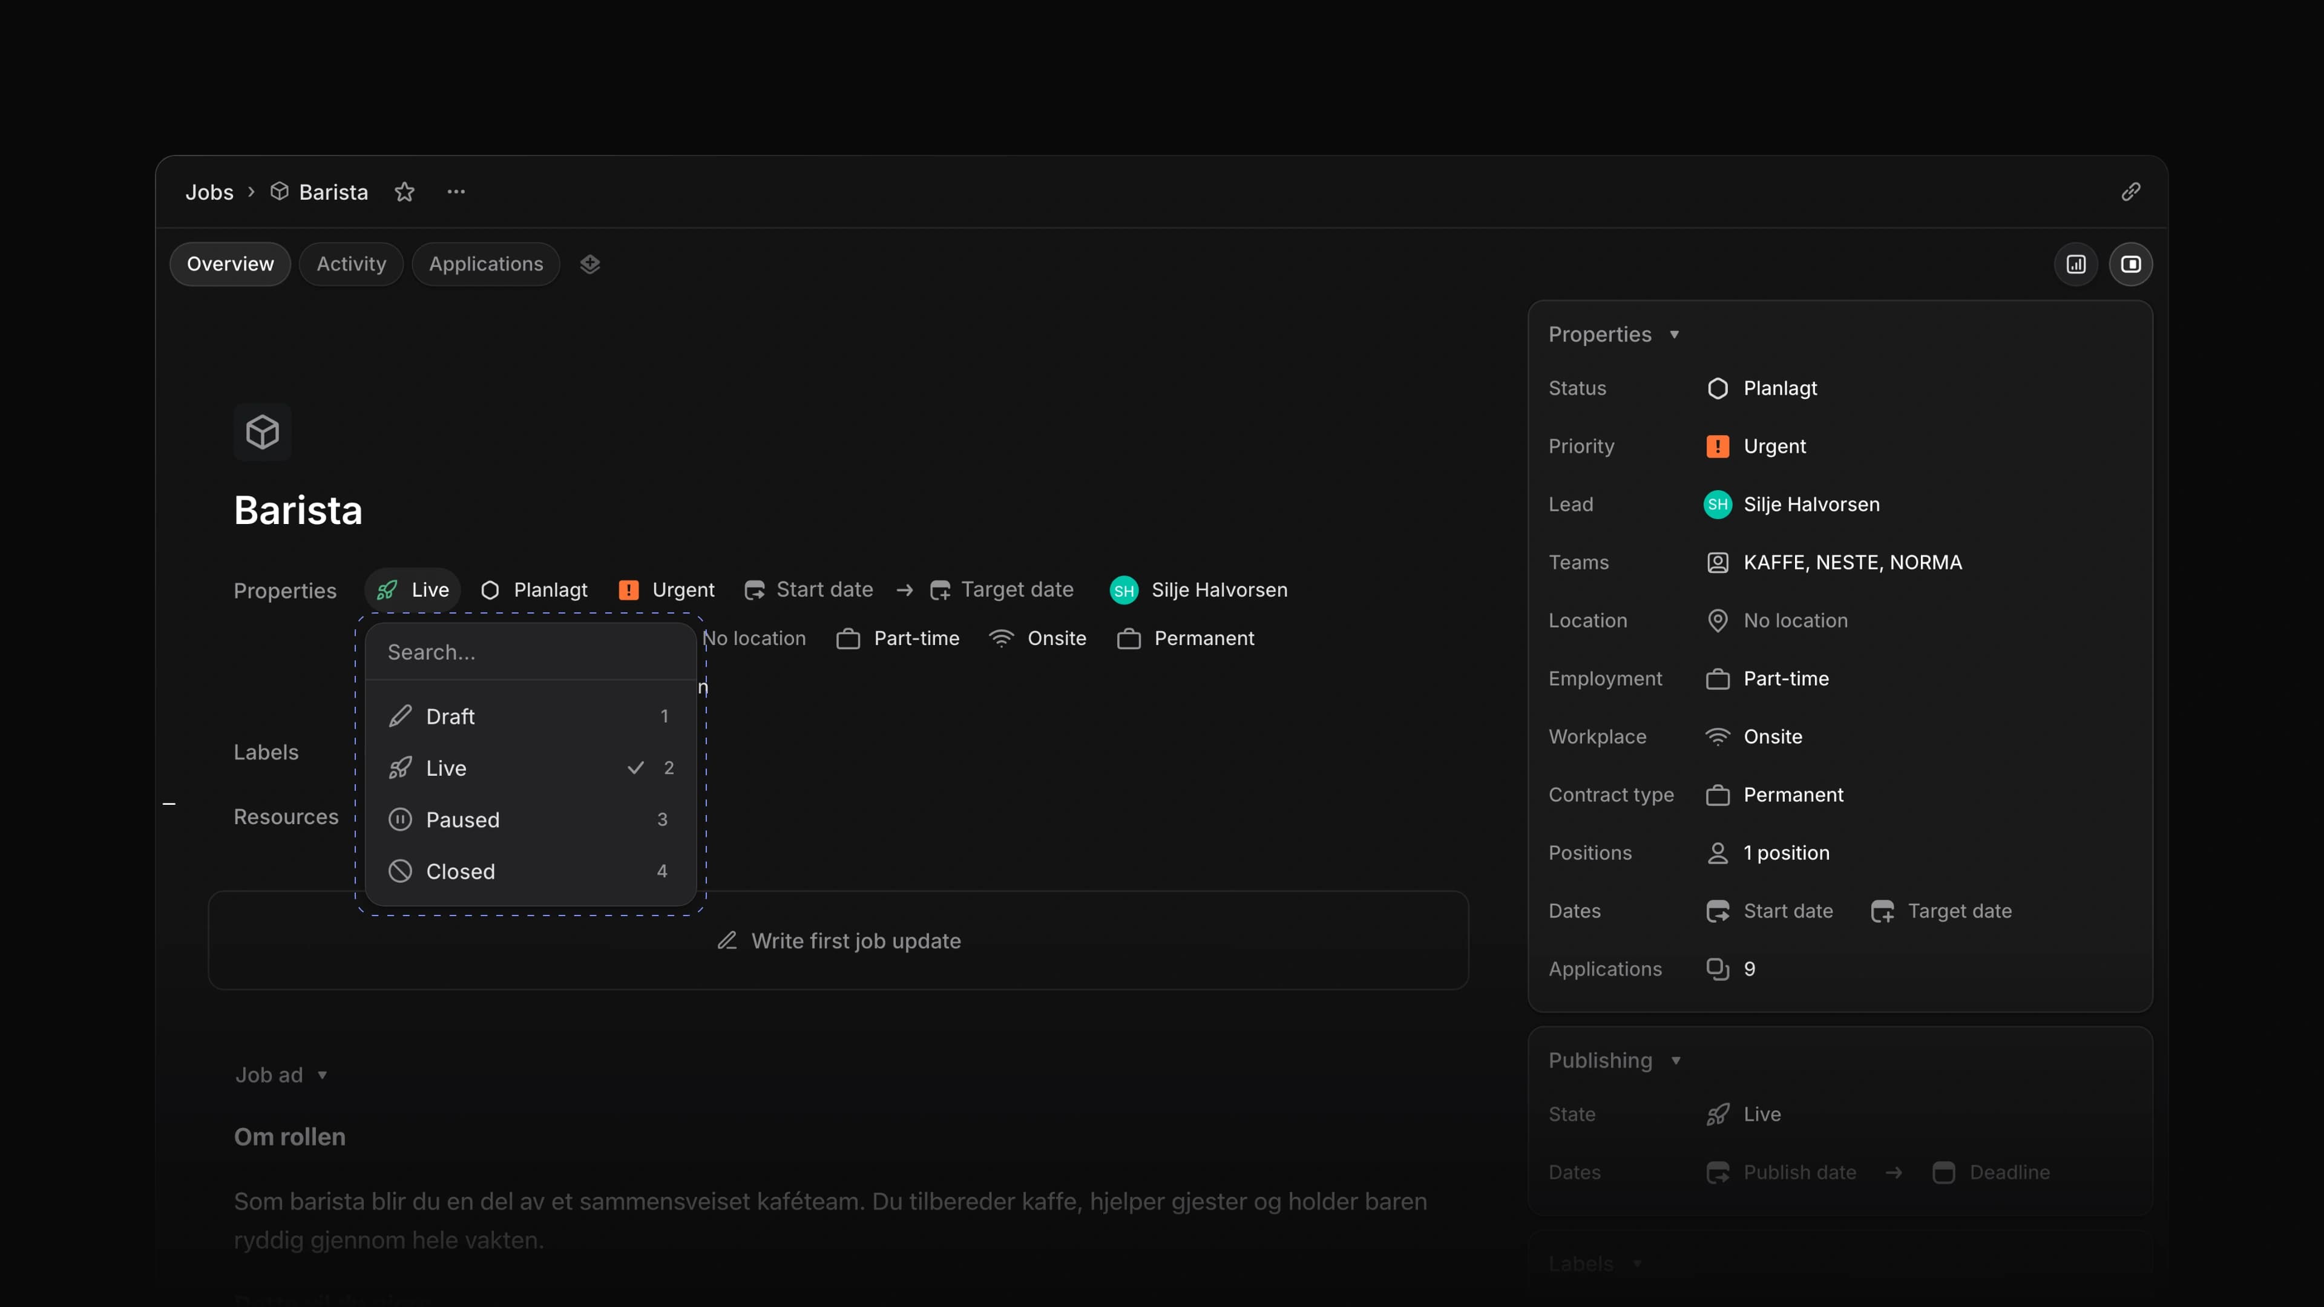The height and width of the screenshot is (1307, 2324).
Task: Star the Barista job as favorite
Action: (404, 192)
